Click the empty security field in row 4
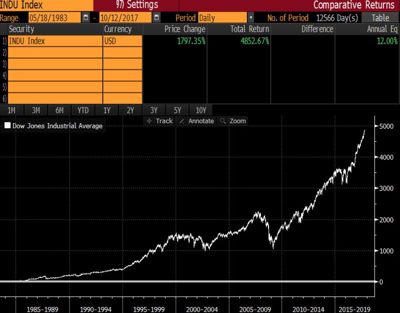 [x=55, y=75]
